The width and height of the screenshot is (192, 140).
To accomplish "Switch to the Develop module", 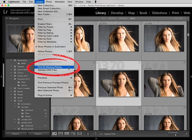I will point(117,13).
